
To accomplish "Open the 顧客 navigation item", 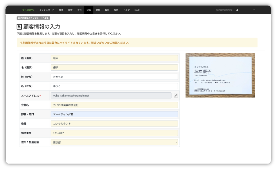I will pyautogui.click(x=70, y=10).
